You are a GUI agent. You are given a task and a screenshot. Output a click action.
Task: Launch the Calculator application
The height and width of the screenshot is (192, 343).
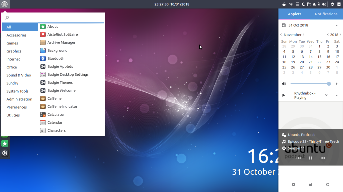(55, 114)
